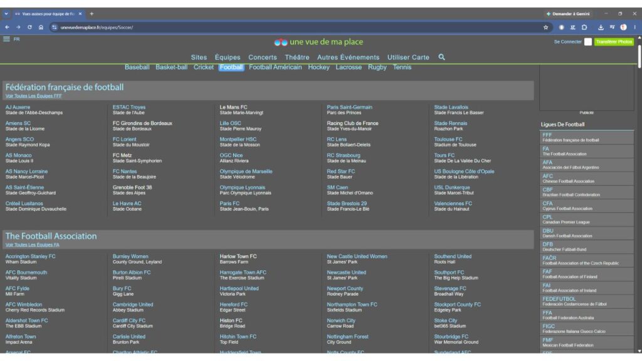Image resolution: width=642 pixels, height=361 pixels.
Task: Click the Transférer Photos button
Action: pyautogui.click(x=614, y=42)
